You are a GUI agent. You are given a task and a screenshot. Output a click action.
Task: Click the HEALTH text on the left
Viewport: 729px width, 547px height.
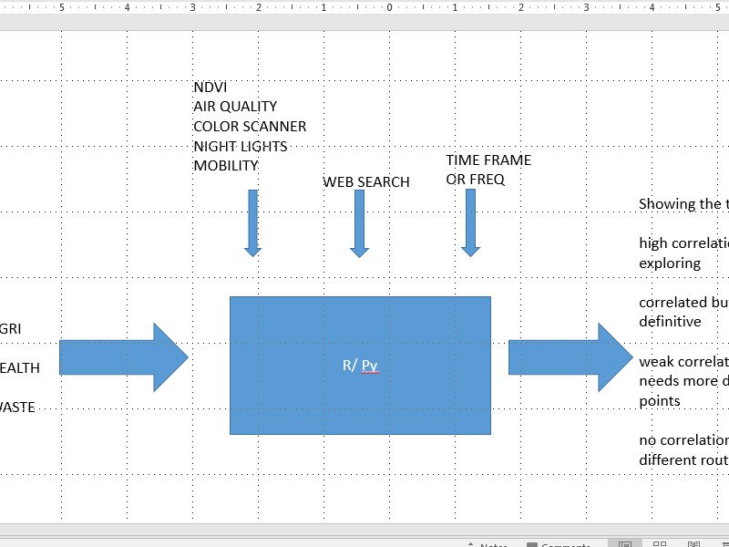point(20,368)
